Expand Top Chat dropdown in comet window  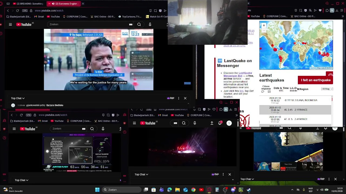(22, 180)
